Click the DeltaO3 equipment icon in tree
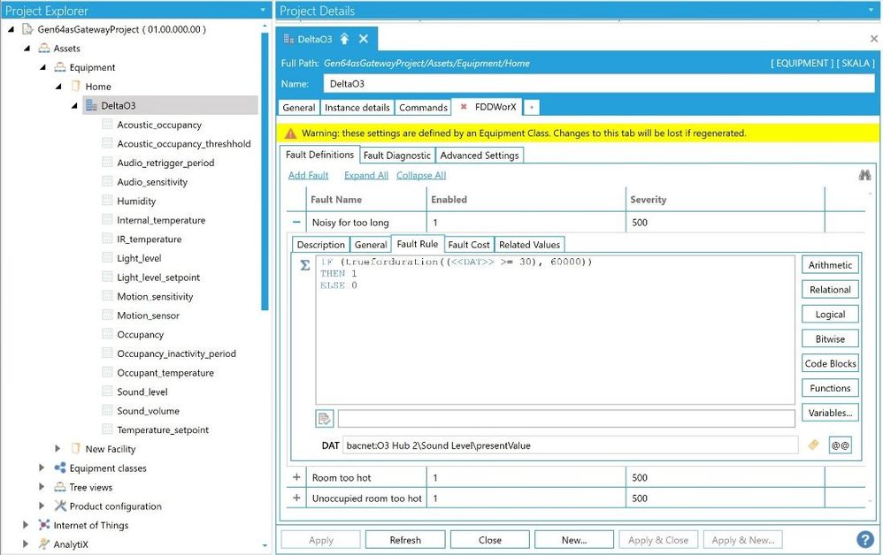Viewport: 883px width, 555px height. click(90, 105)
